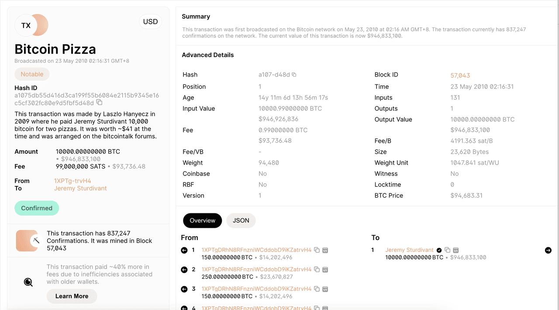Image resolution: width=559 pixels, height=310 pixels.
Task: Copy the address of input 1
Action: pos(317,250)
